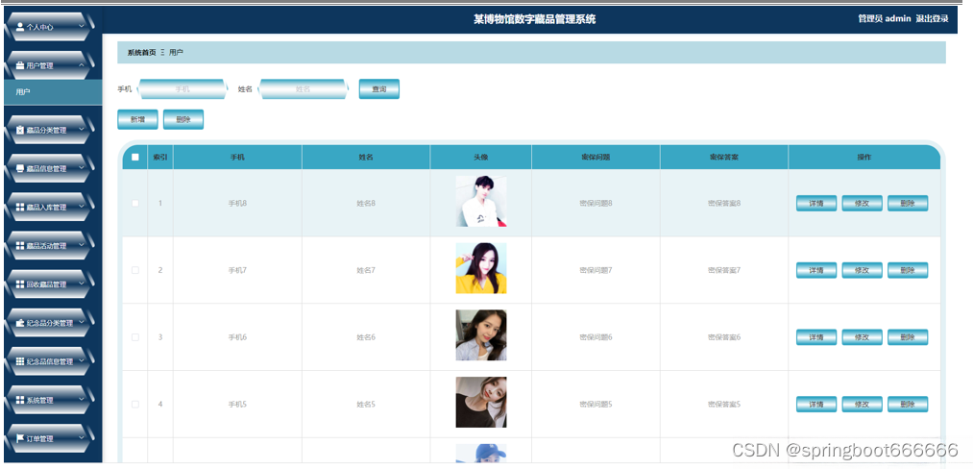Check the checkbox for row 手机6
Image resolution: width=973 pixels, height=469 pixels.
pos(135,337)
